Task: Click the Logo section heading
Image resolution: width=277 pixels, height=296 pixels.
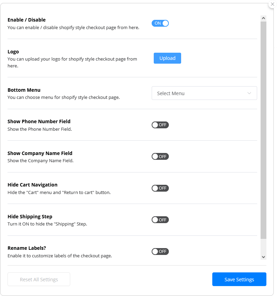Action: pos(13,51)
